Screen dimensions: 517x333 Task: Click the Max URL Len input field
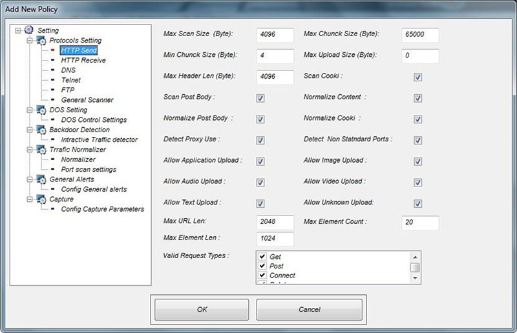[275, 222]
